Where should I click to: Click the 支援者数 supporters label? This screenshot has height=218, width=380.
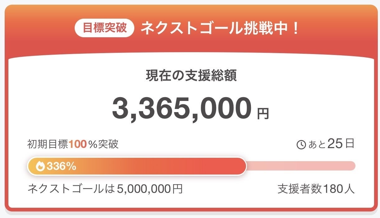300,189
